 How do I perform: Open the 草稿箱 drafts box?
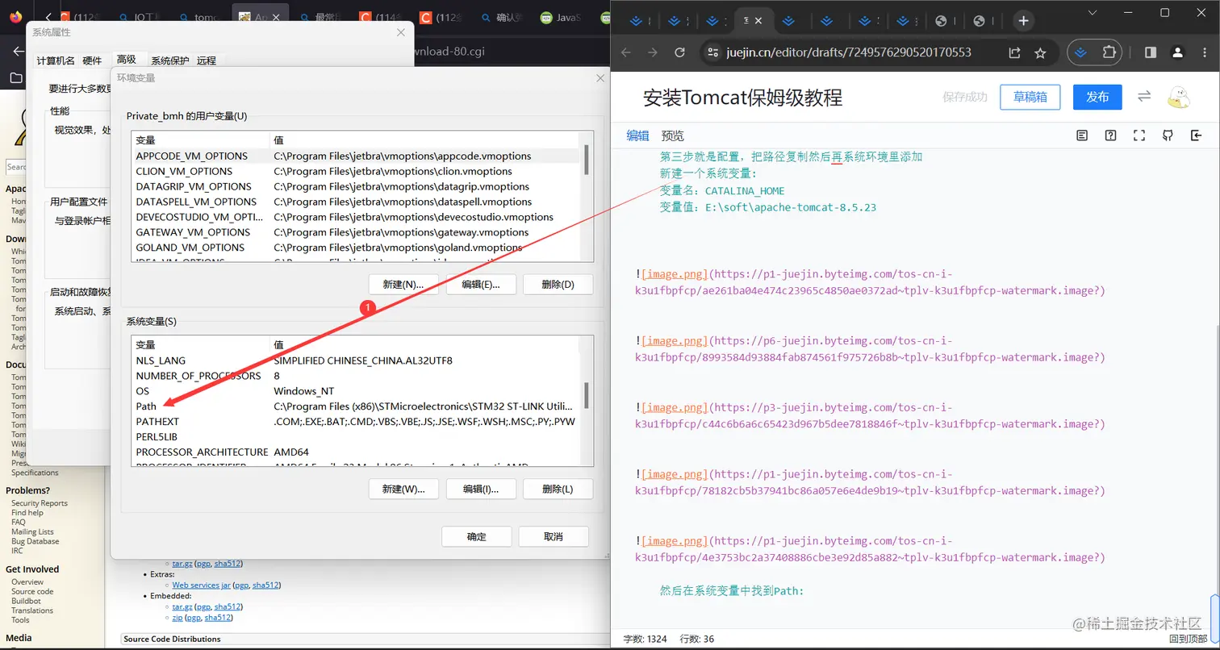[x=1030, y=97]
